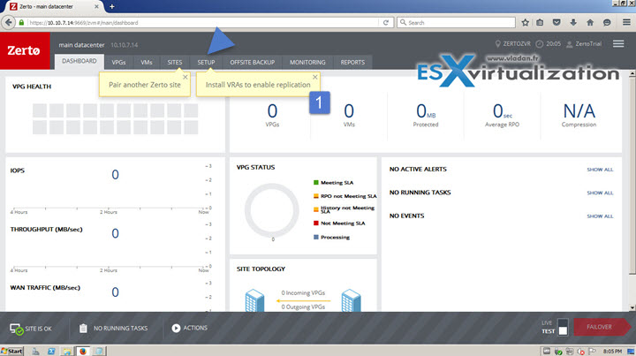This screenshot has height=356, width=636.
Task: Click the secure padlock icon
Action: [21, 23]
